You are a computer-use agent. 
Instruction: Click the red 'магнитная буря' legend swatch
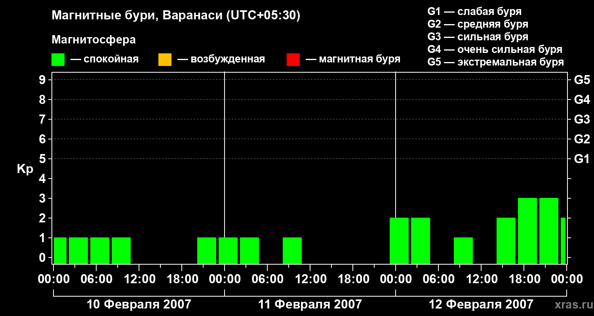293,60
